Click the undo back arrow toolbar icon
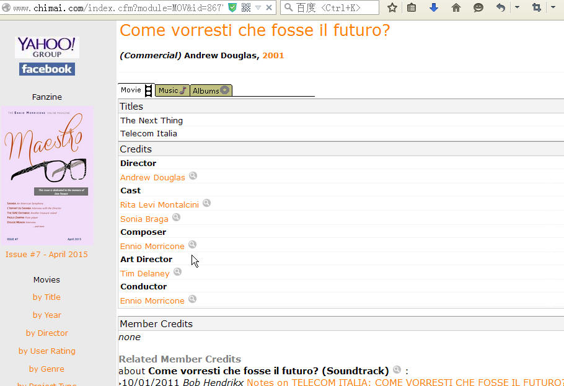564x386 pixels. coord(500,7)
